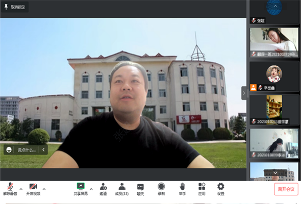Leave meeting via 离开会议 button
301x204 pixels.
(x=286, y=189)
